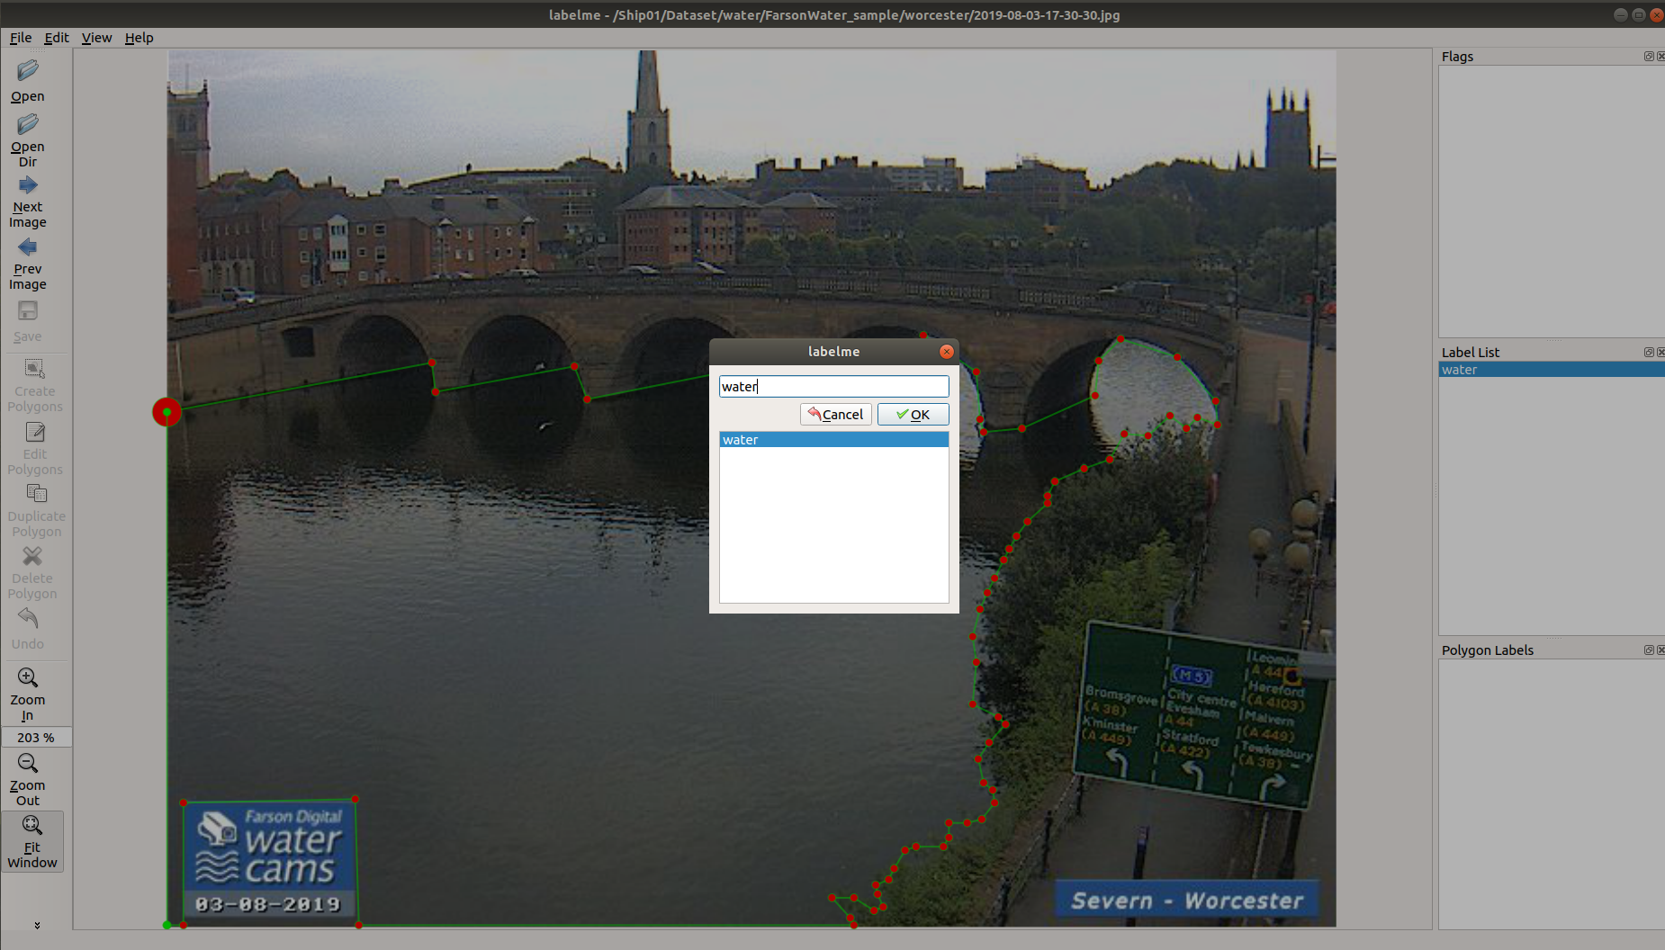The width and height of the screenshot is (1665, 950).
Task: Cancel the label dialog
Action: click(x=836, y=414)
